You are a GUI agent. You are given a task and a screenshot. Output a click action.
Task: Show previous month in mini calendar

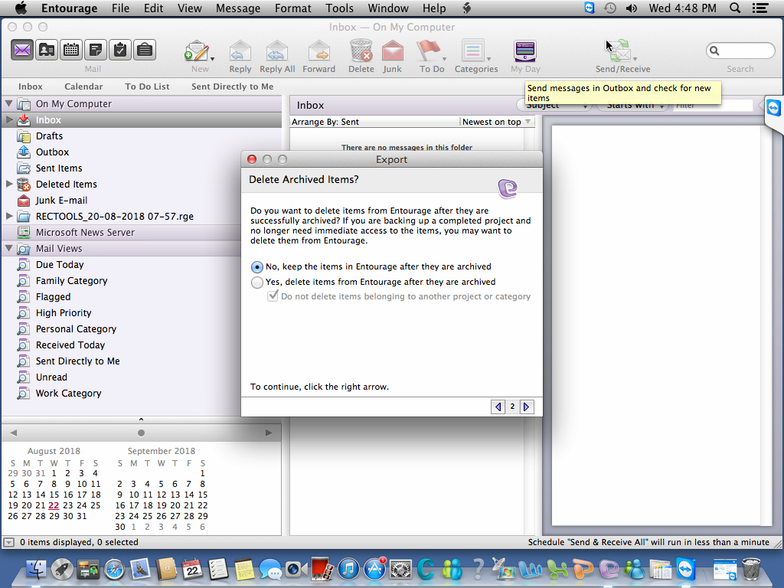pos(14,433)
